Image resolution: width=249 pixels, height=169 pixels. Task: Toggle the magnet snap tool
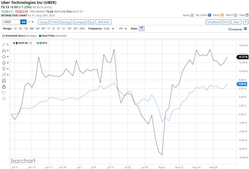coord(4,81)
